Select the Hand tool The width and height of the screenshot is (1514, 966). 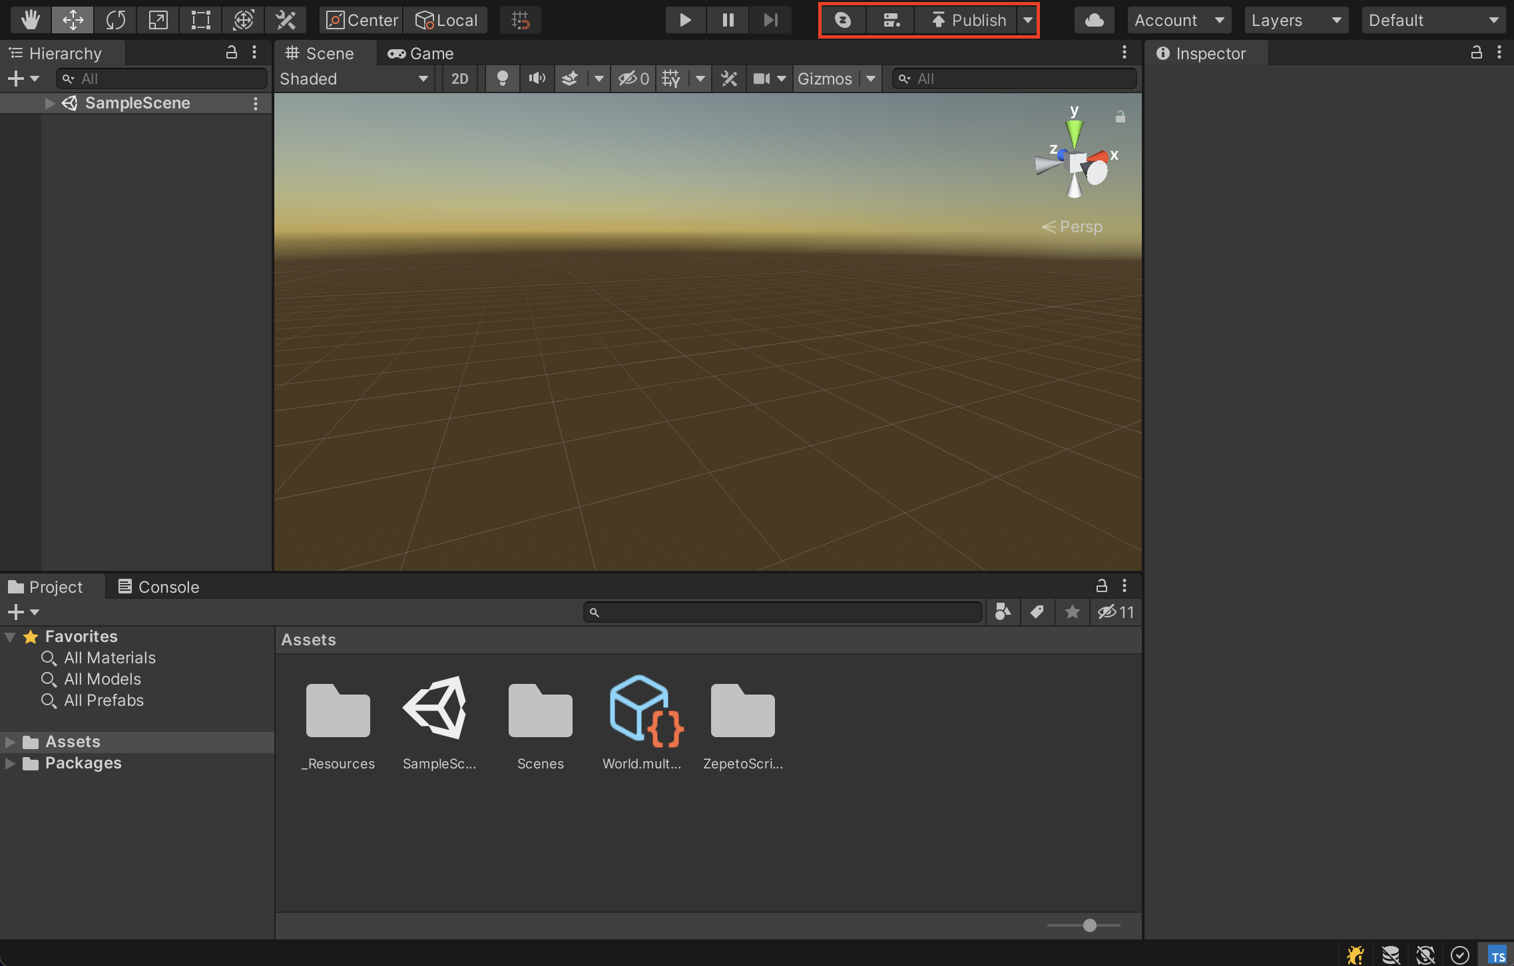30,20
